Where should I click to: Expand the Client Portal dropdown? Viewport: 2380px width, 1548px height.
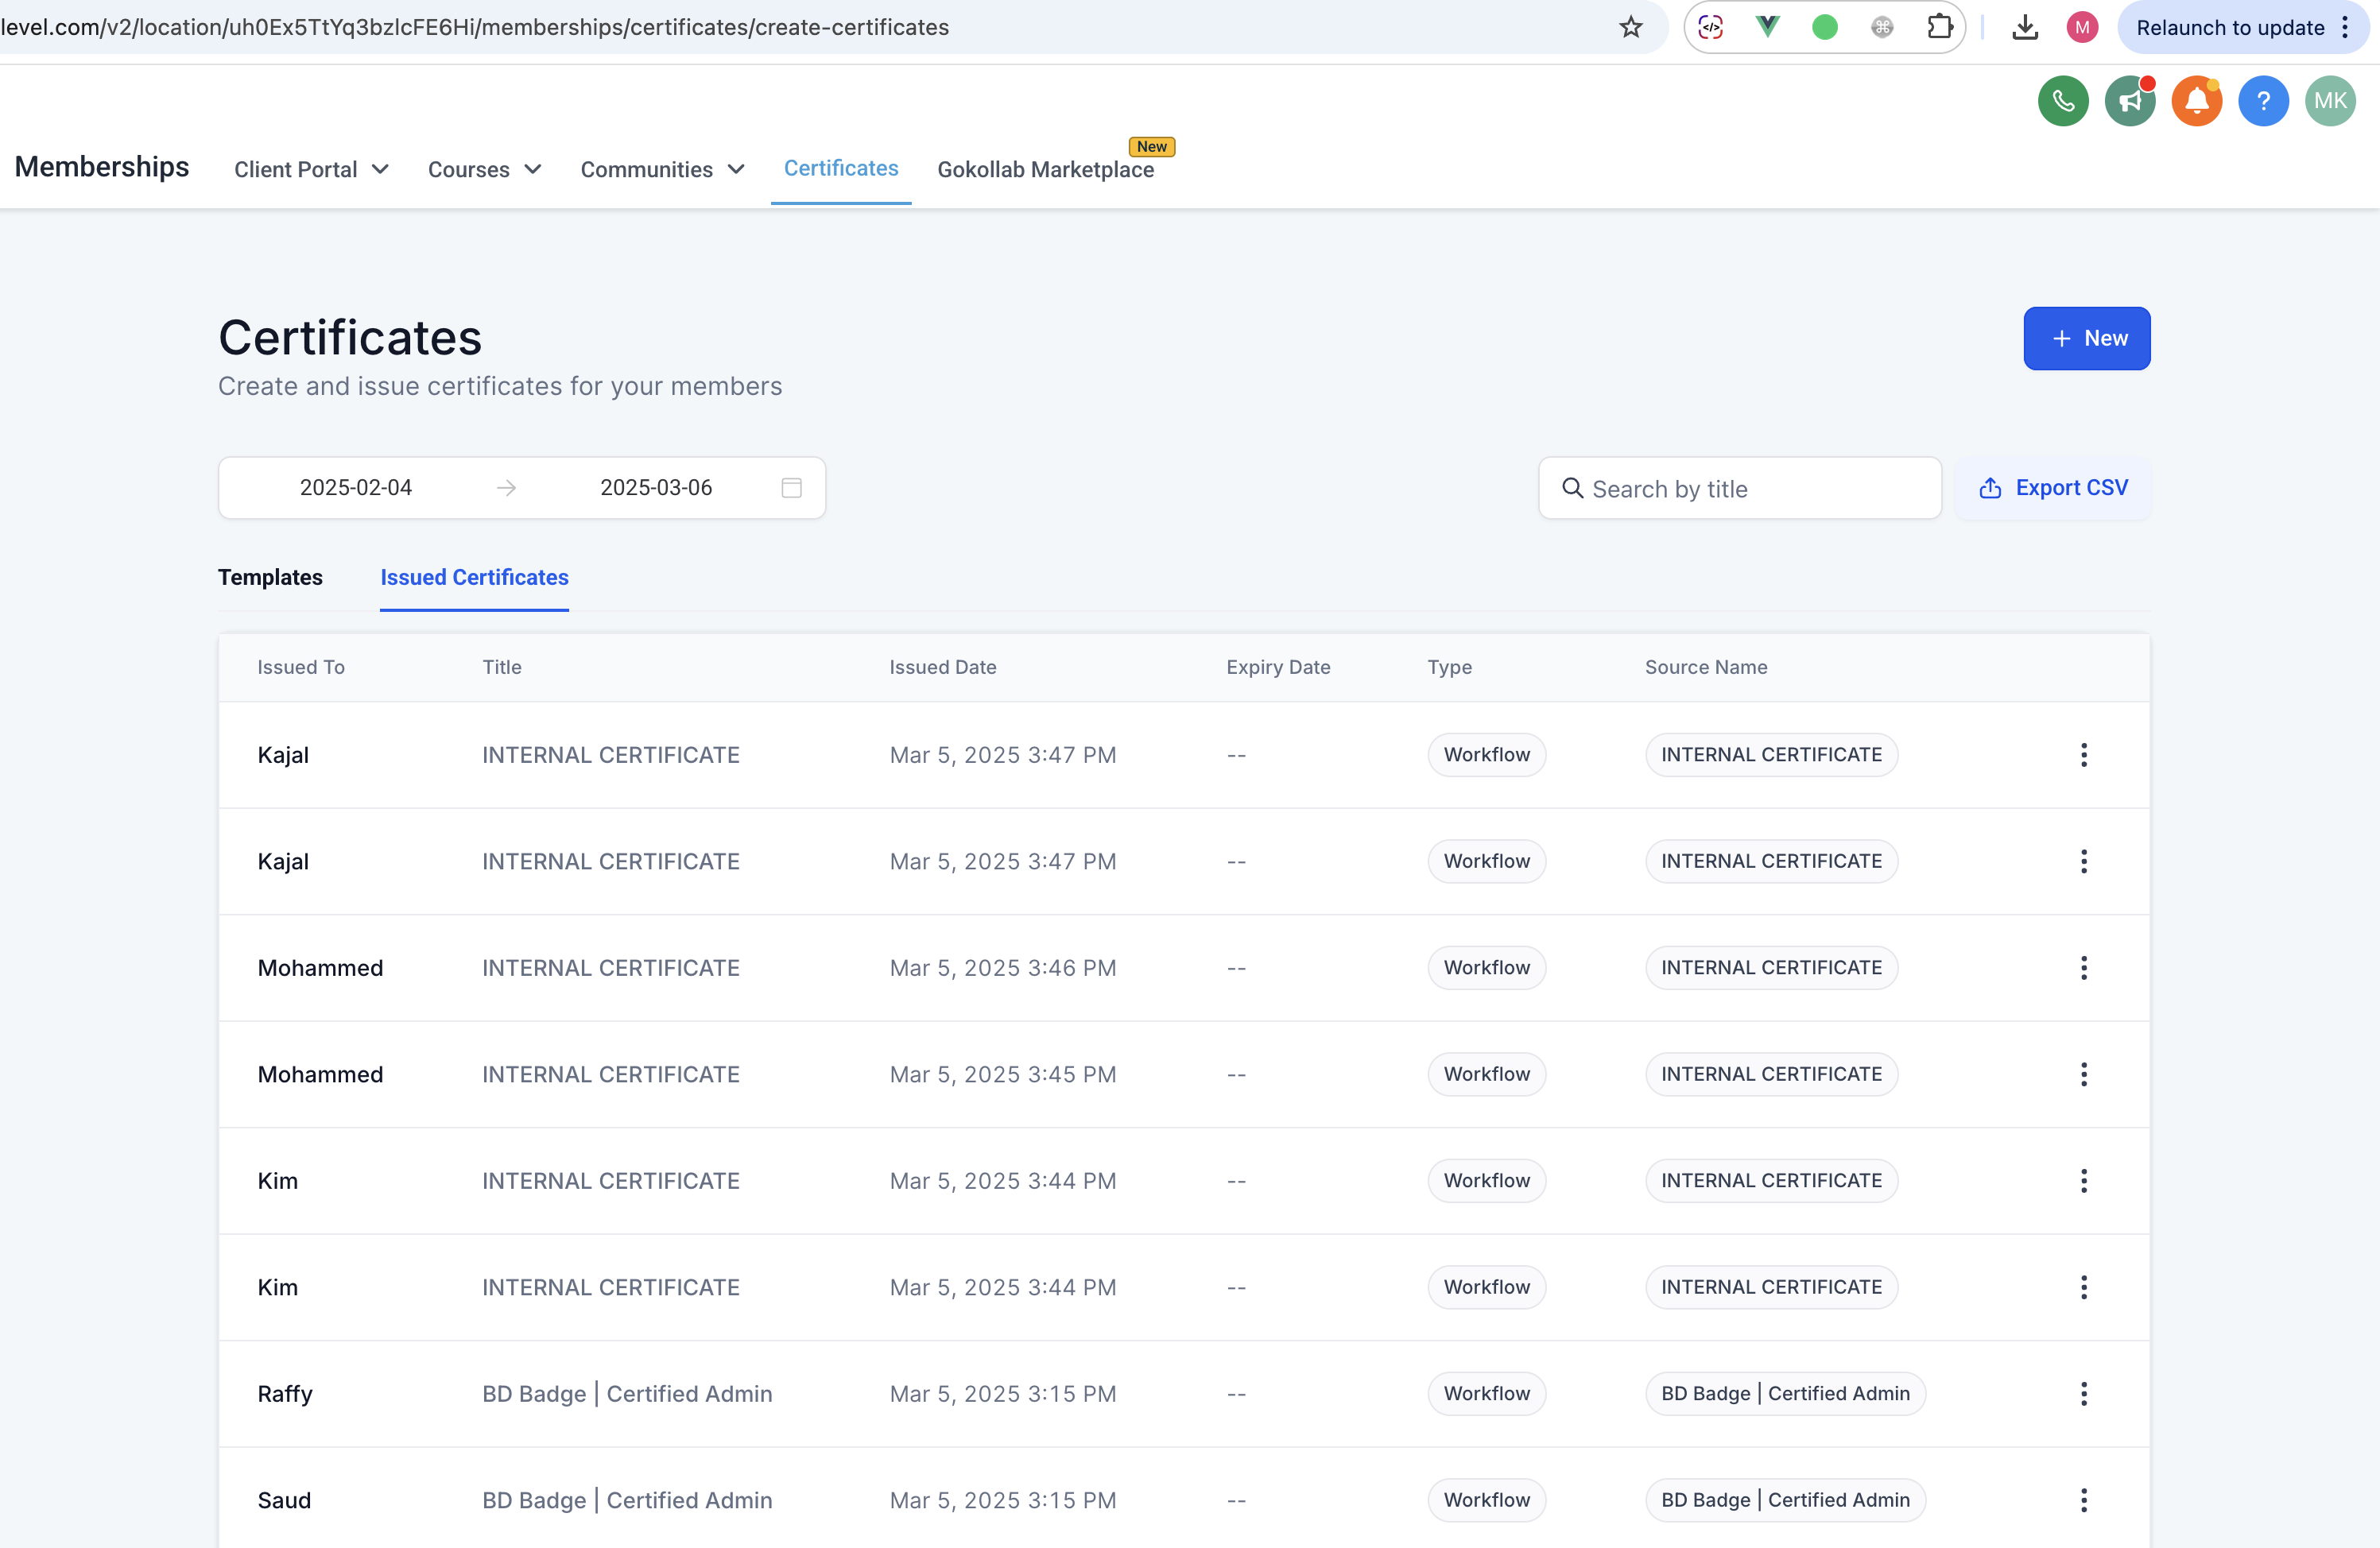(x=311, y=169)
